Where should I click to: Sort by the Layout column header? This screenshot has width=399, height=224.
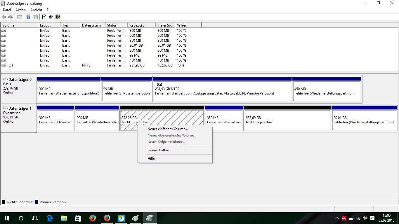(49, 25)
